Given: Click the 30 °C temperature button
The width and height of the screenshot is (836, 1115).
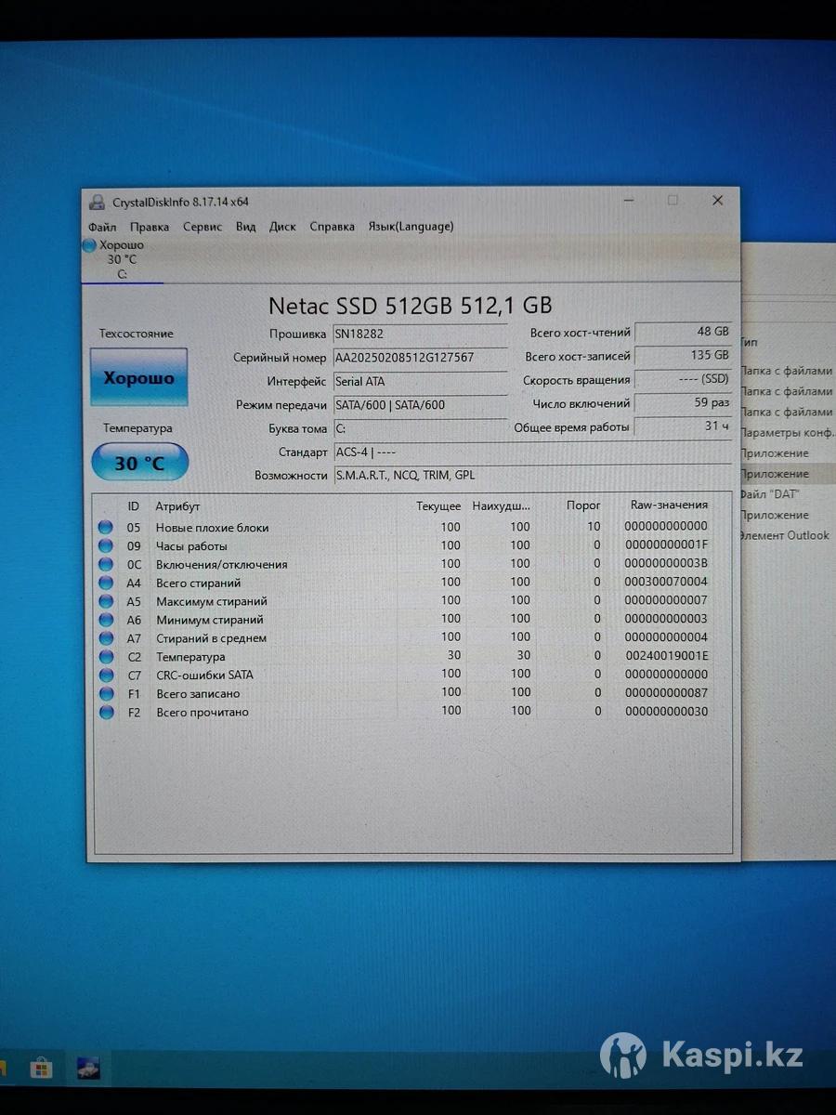Looking at the screenshot, I should [139, 463].
